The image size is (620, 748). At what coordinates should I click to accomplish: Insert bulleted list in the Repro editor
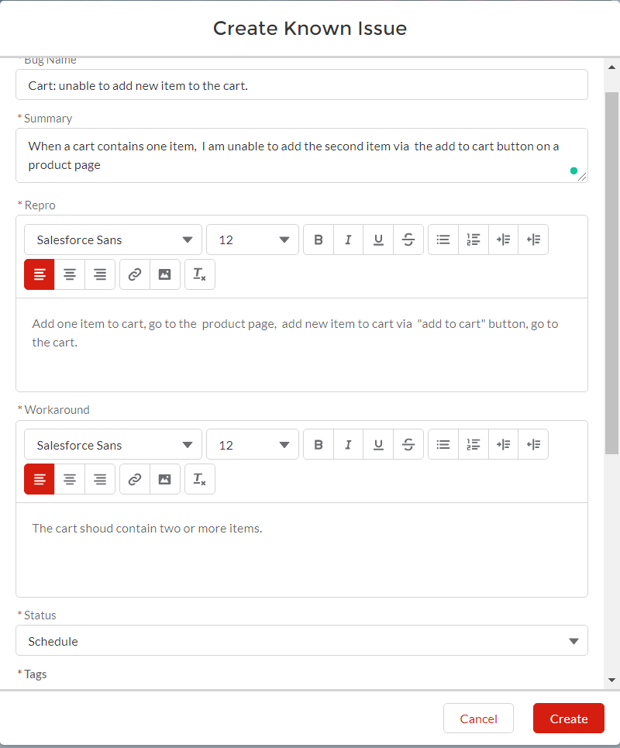(443, 240)
